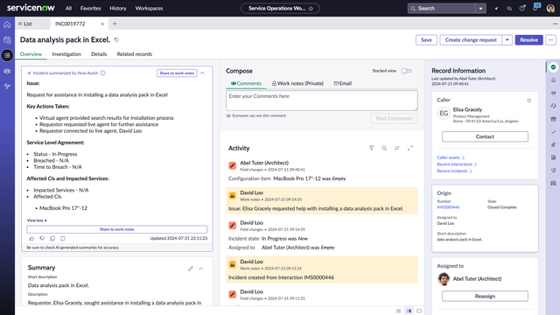This screenshot has height=315, width=560.
Task: Open the checkmark tasks icon in right sidebar
Action: point(553,132)
